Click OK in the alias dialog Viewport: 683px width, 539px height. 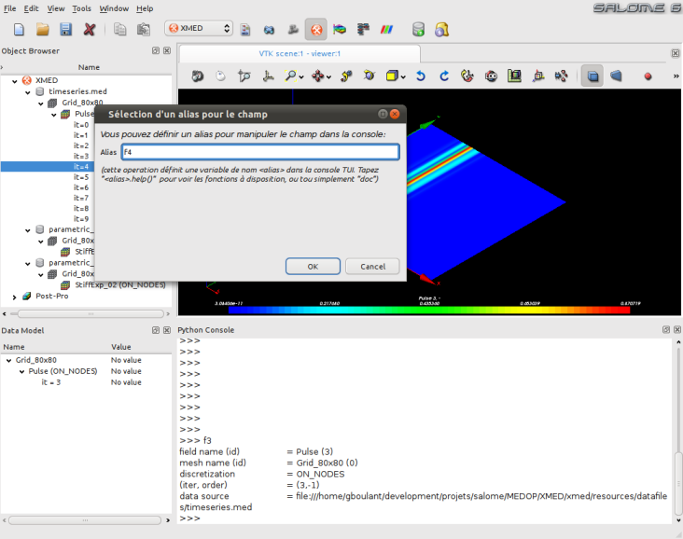coord(313,267)
